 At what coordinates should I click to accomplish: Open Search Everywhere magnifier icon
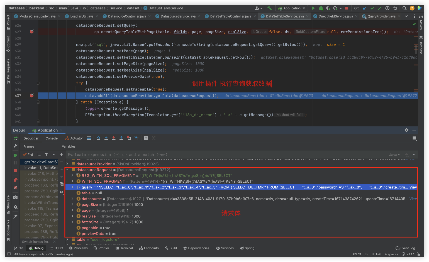tap(404, 8)
